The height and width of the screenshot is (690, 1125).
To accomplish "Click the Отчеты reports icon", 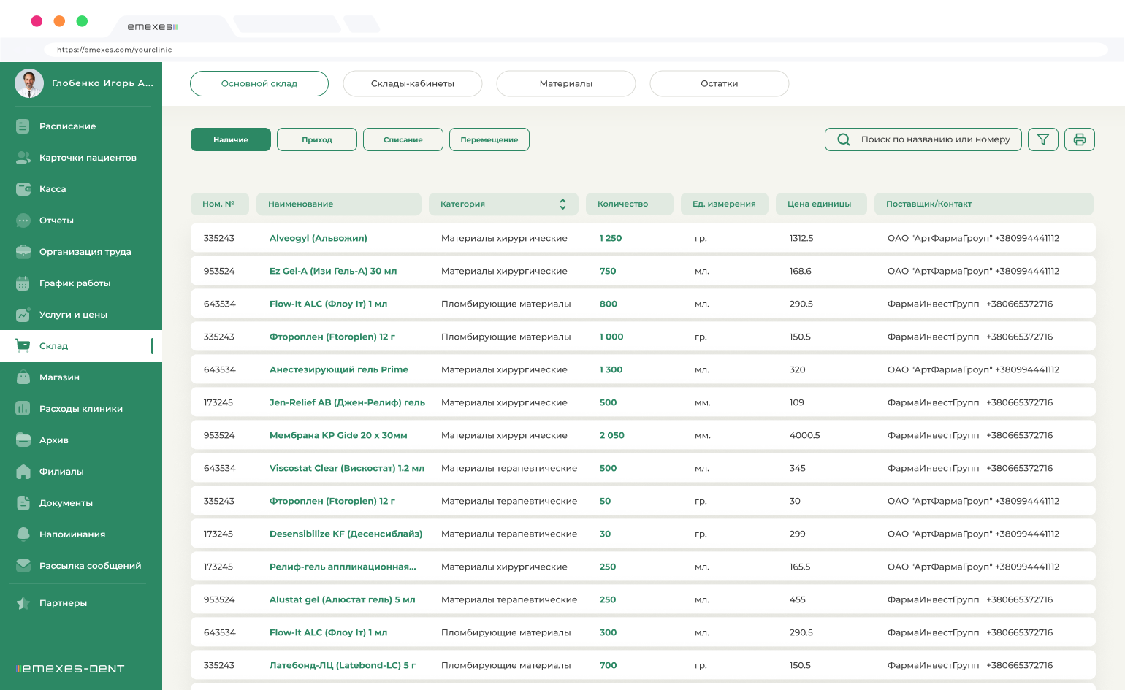I will point(23,221).
